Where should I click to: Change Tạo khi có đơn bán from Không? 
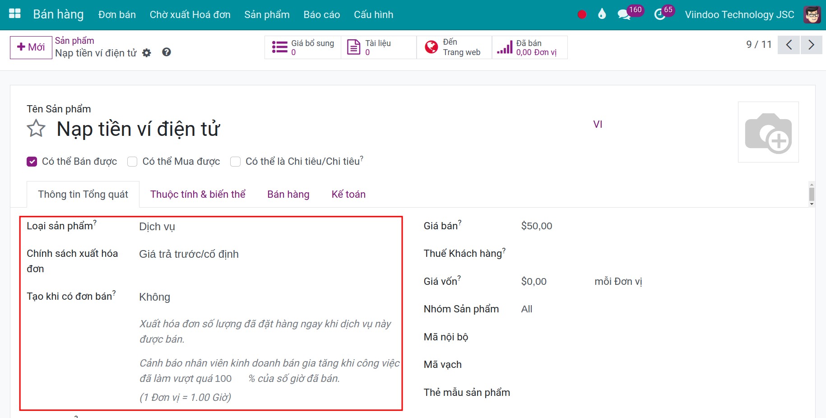coord(154,297)
